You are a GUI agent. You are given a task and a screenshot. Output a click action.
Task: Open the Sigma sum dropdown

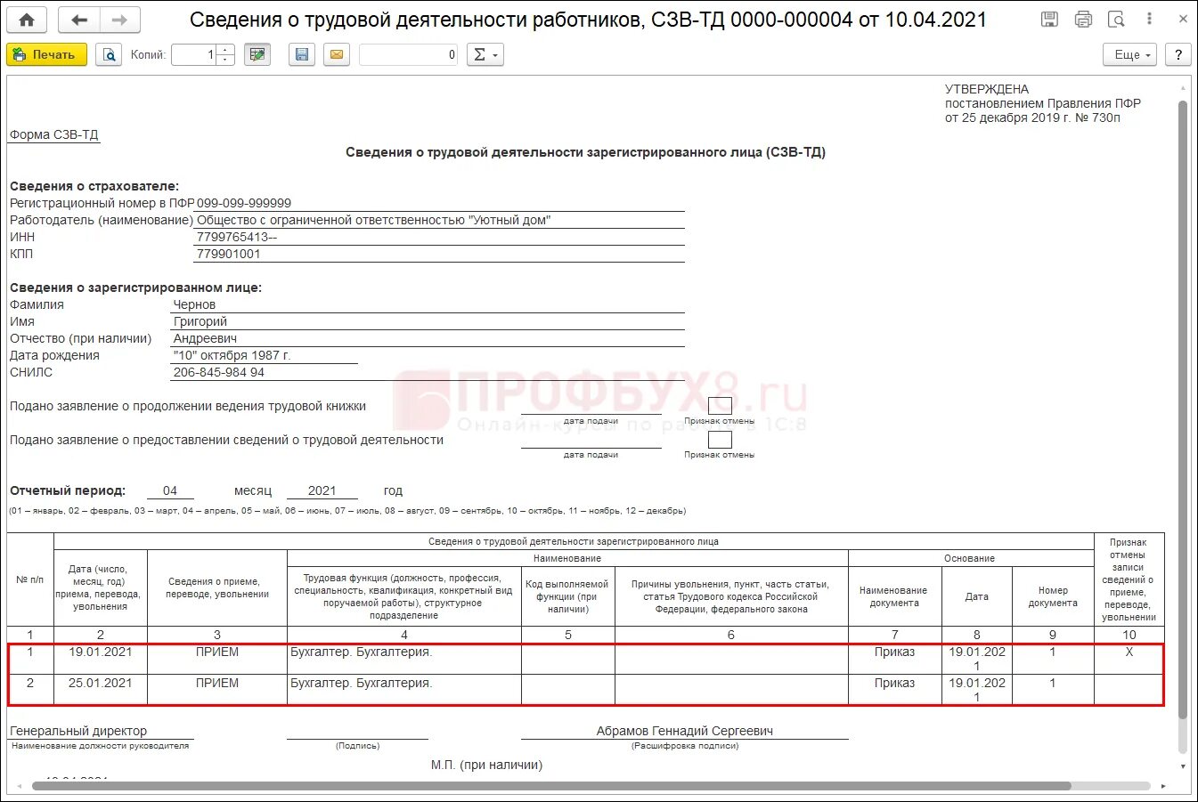[485, 54]
